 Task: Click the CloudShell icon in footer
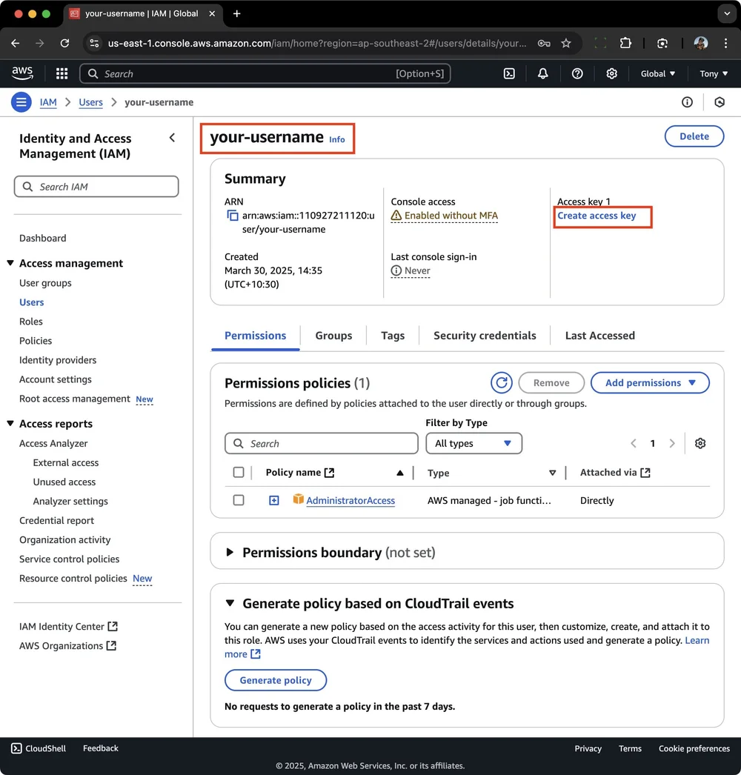coord(16,748)
